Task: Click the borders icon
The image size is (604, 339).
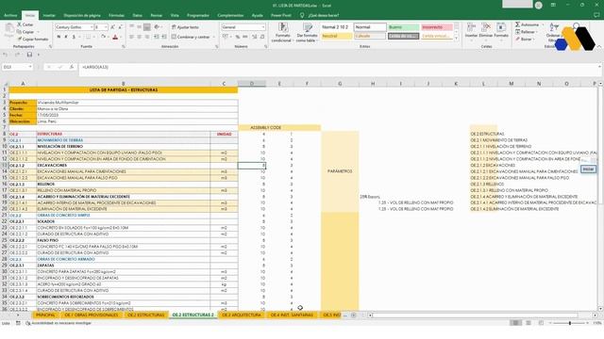Action: pyautogui.click(x=88, y=37)
